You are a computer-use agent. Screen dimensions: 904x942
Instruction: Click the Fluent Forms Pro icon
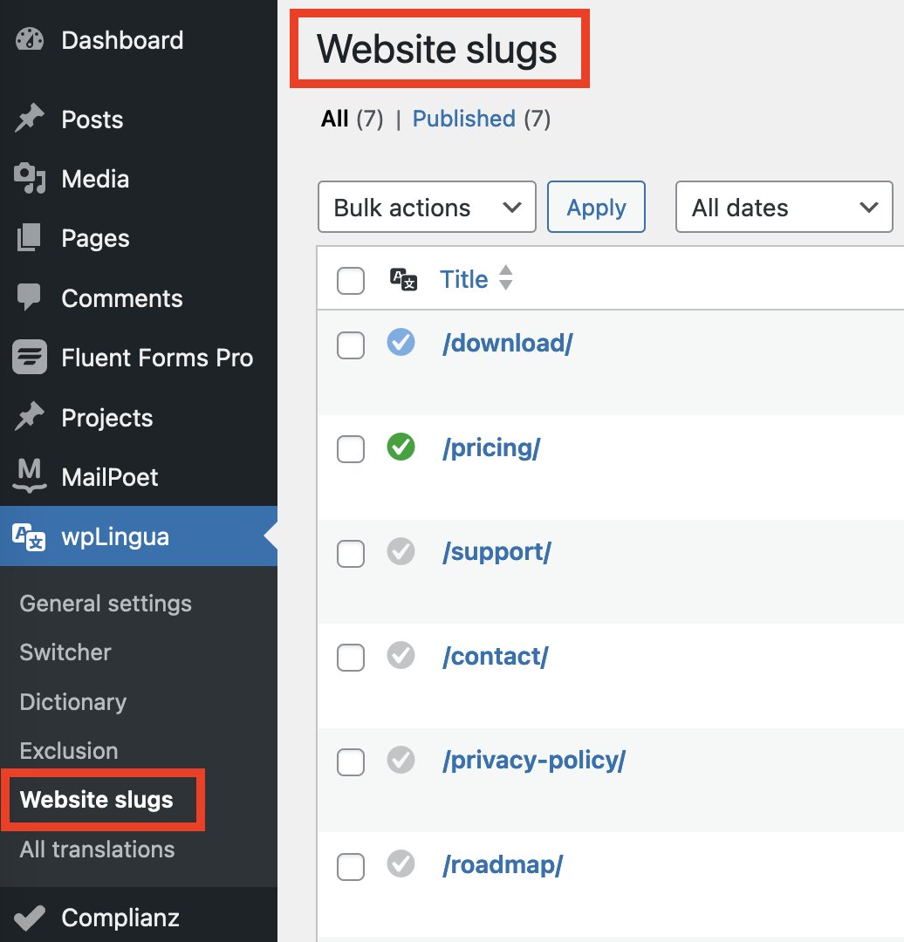[x=30, y=357]
